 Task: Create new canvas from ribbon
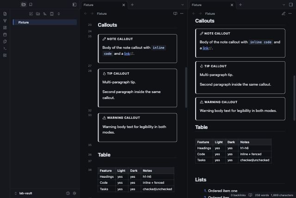pyautogui.click(x=5, y=28)
